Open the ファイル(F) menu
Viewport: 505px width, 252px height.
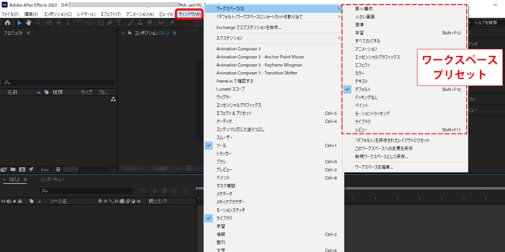pos(10,14)
